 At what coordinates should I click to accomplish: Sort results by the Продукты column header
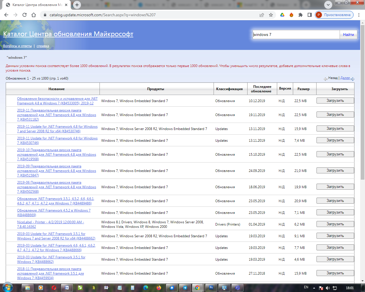(156, 89)
